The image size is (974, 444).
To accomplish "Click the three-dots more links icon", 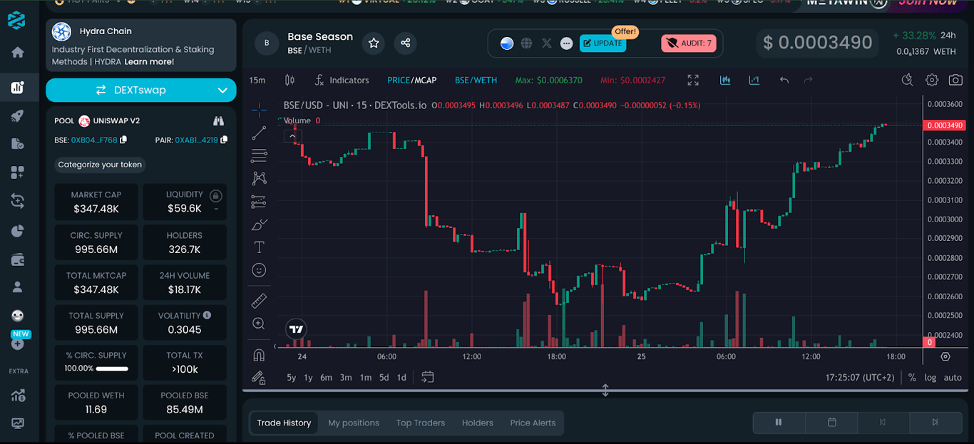I will pyautogui.click(x=566, y=43).
